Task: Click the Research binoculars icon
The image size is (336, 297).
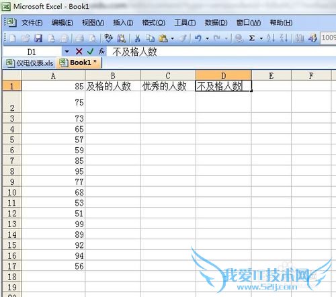Action: 122,38
